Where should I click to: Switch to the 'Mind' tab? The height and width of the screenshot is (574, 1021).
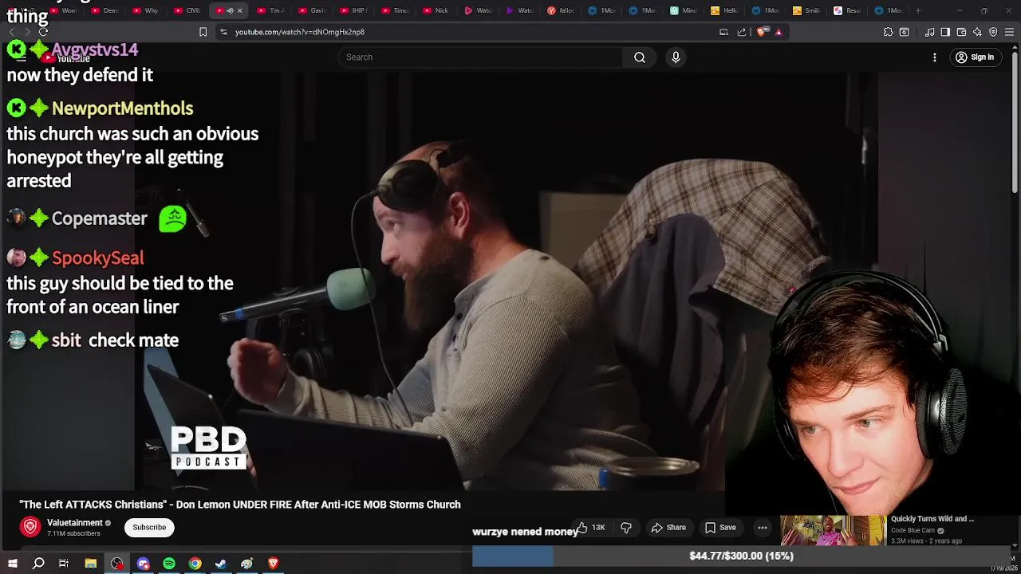(x=684, y=10)
